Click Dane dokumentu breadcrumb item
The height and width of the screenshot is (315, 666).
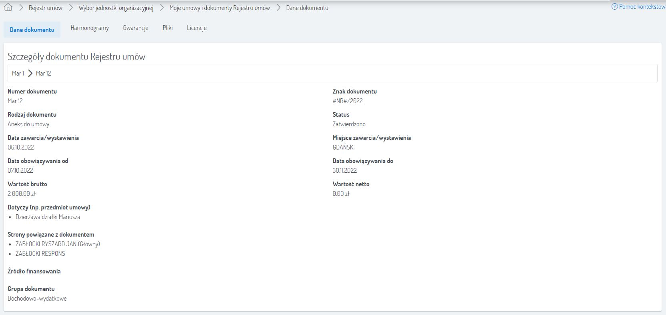tap(307, 8)
